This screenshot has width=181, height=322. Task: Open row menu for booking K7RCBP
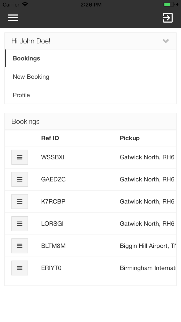(20, 201)
